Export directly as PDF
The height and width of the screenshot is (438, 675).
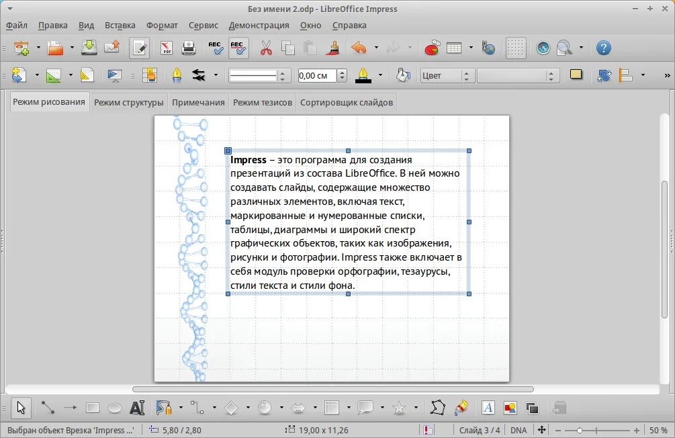[167, 48]
